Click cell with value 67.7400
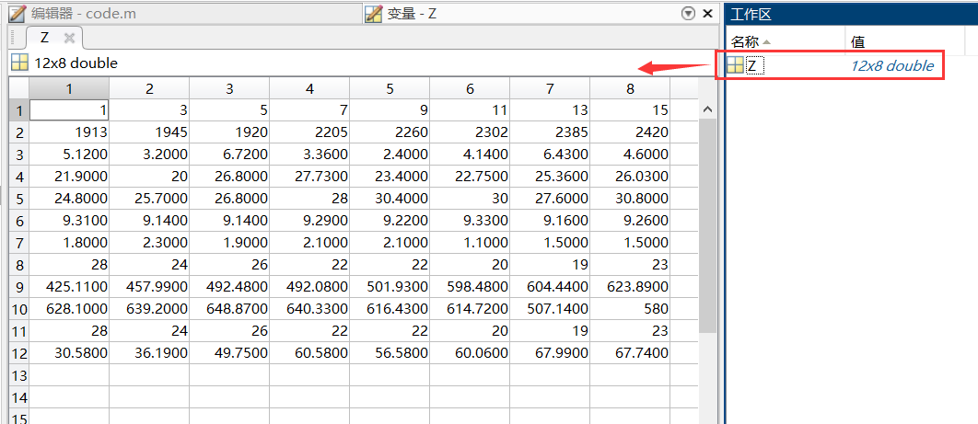The image size is (978, 424). (630, 353)
